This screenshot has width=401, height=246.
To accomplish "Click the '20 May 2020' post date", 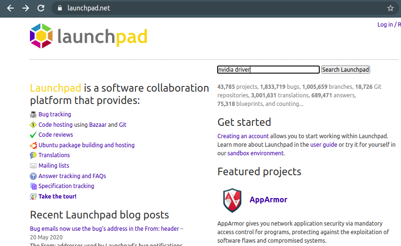I will click(46, 237).
